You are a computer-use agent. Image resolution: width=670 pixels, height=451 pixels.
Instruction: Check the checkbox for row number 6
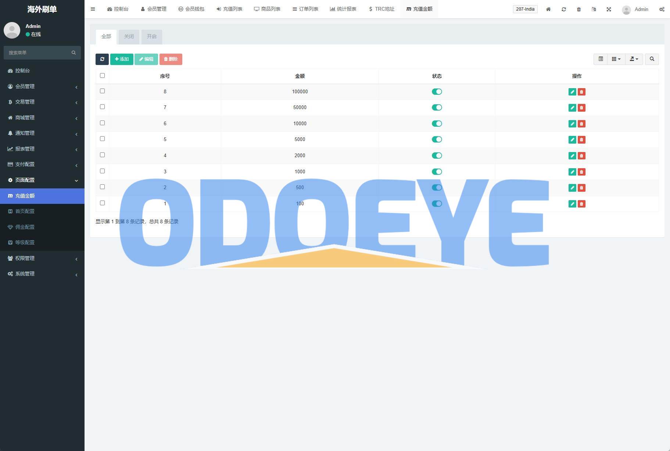coord(102,123)
